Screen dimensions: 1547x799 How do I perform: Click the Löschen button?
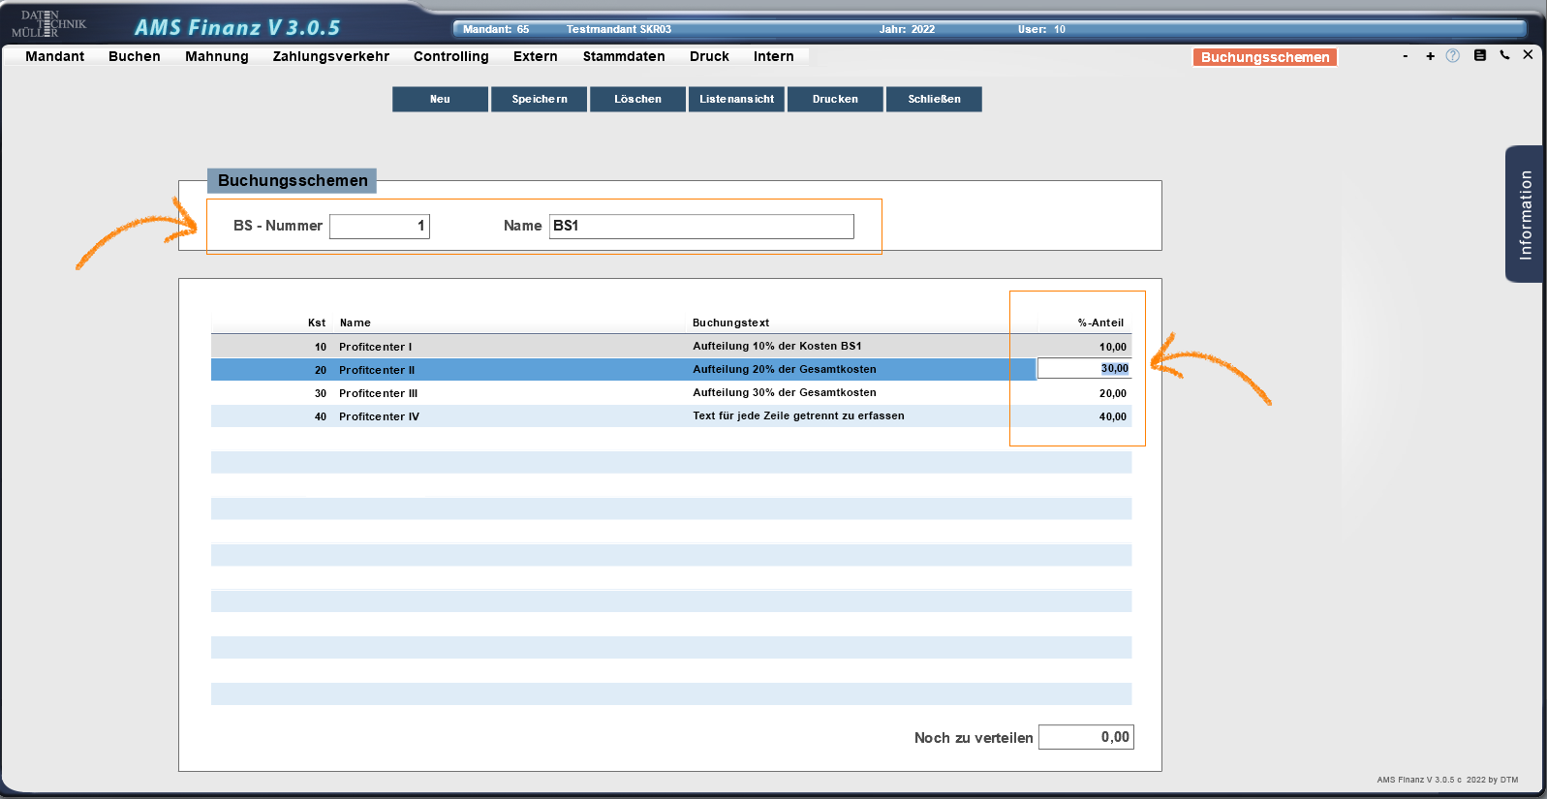637,99
